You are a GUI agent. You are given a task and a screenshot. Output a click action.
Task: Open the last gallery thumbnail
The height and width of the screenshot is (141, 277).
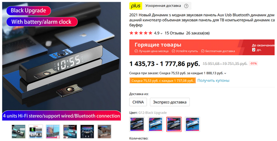click(x=104, y=131)
